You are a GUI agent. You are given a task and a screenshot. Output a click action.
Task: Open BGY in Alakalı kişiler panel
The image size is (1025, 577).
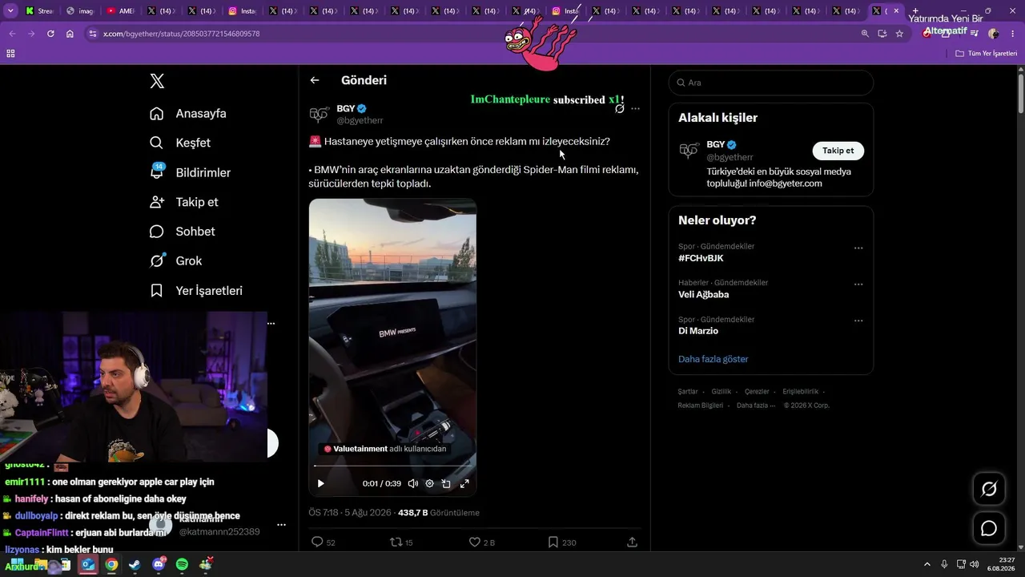click(x=715, y=145)
